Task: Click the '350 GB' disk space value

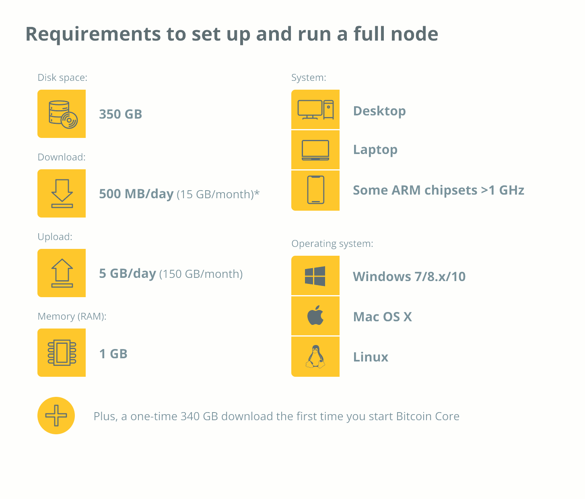Action: [121, 114]
